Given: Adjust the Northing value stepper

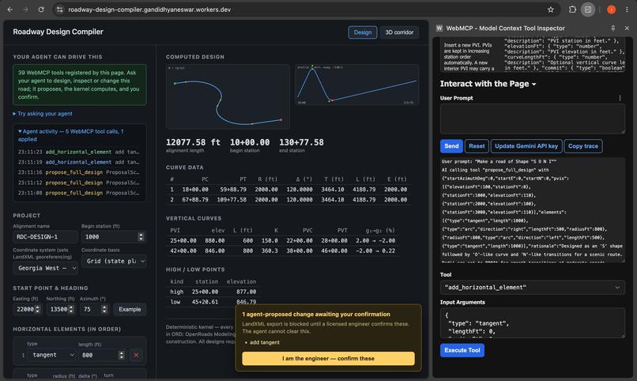Looking at the screenshot, I should pyautogui.click(x=71, y=309).
